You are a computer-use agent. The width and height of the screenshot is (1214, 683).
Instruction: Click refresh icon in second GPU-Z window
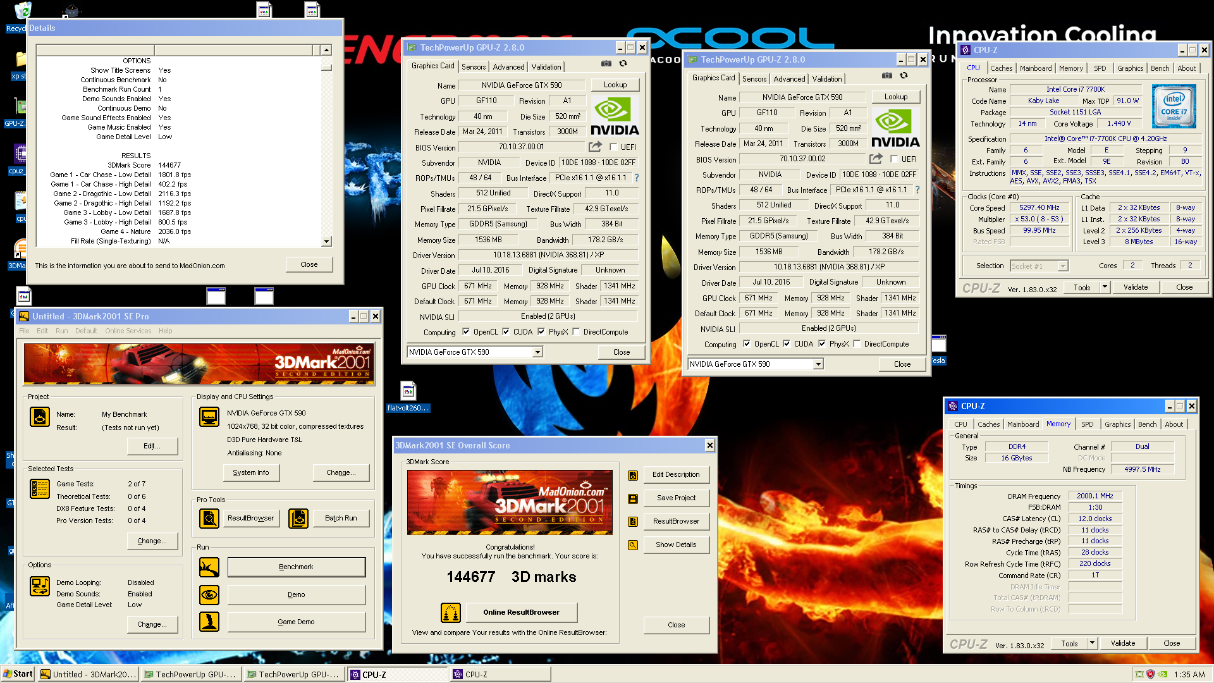point(904,75)
